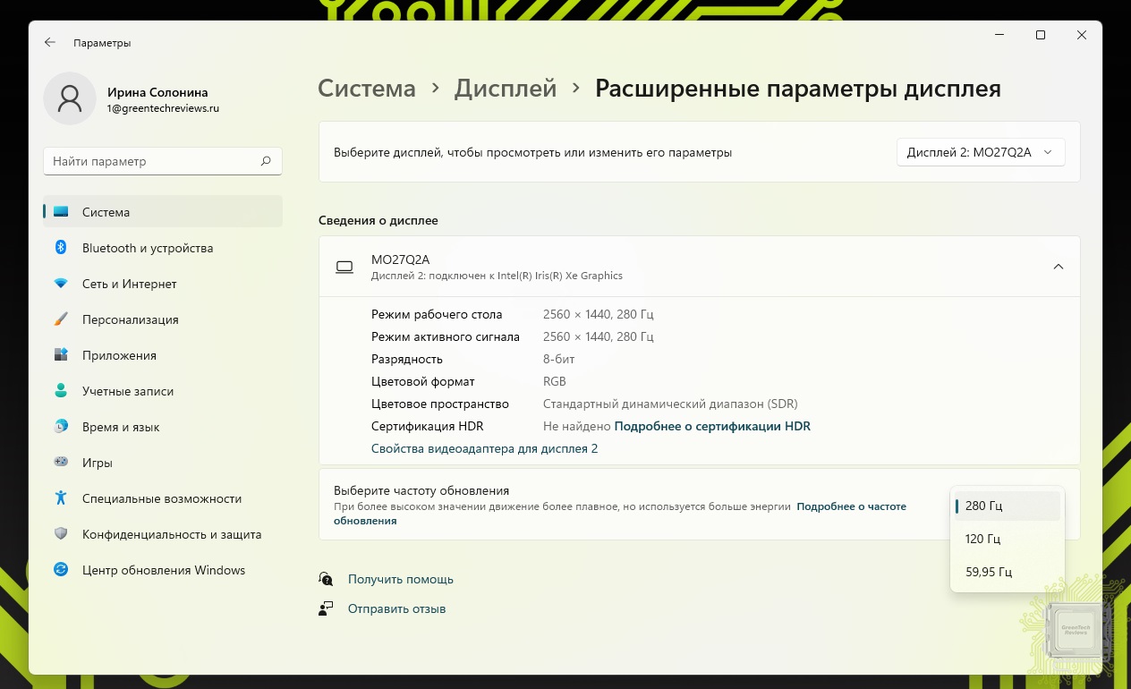1131x689 pixels.
Task: Collapse the MO27Q2A display info section
Action: pos(1058,267)
